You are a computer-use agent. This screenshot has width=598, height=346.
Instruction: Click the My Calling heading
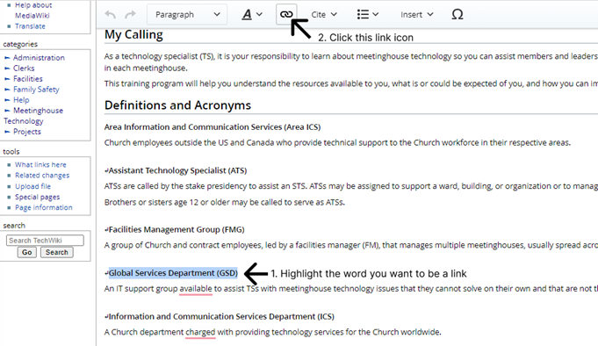tap(133, 35)
